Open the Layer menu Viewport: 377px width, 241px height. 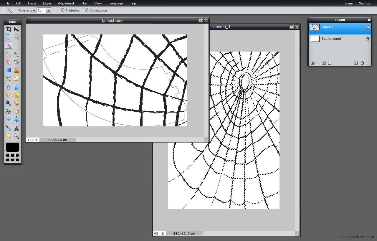(47, 3)
